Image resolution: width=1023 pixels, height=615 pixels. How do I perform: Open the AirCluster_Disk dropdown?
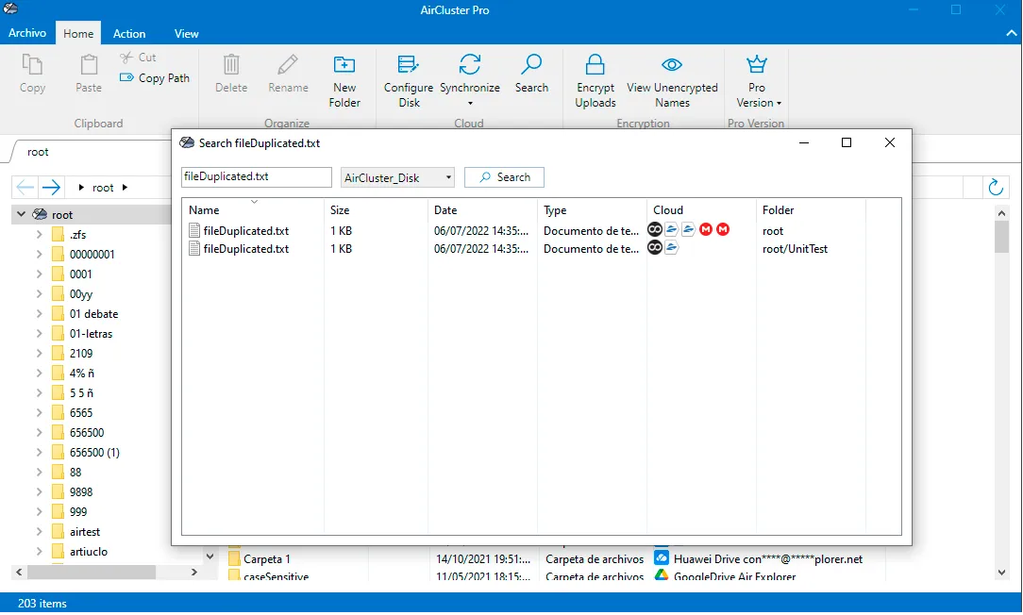(x=397, y=177)
